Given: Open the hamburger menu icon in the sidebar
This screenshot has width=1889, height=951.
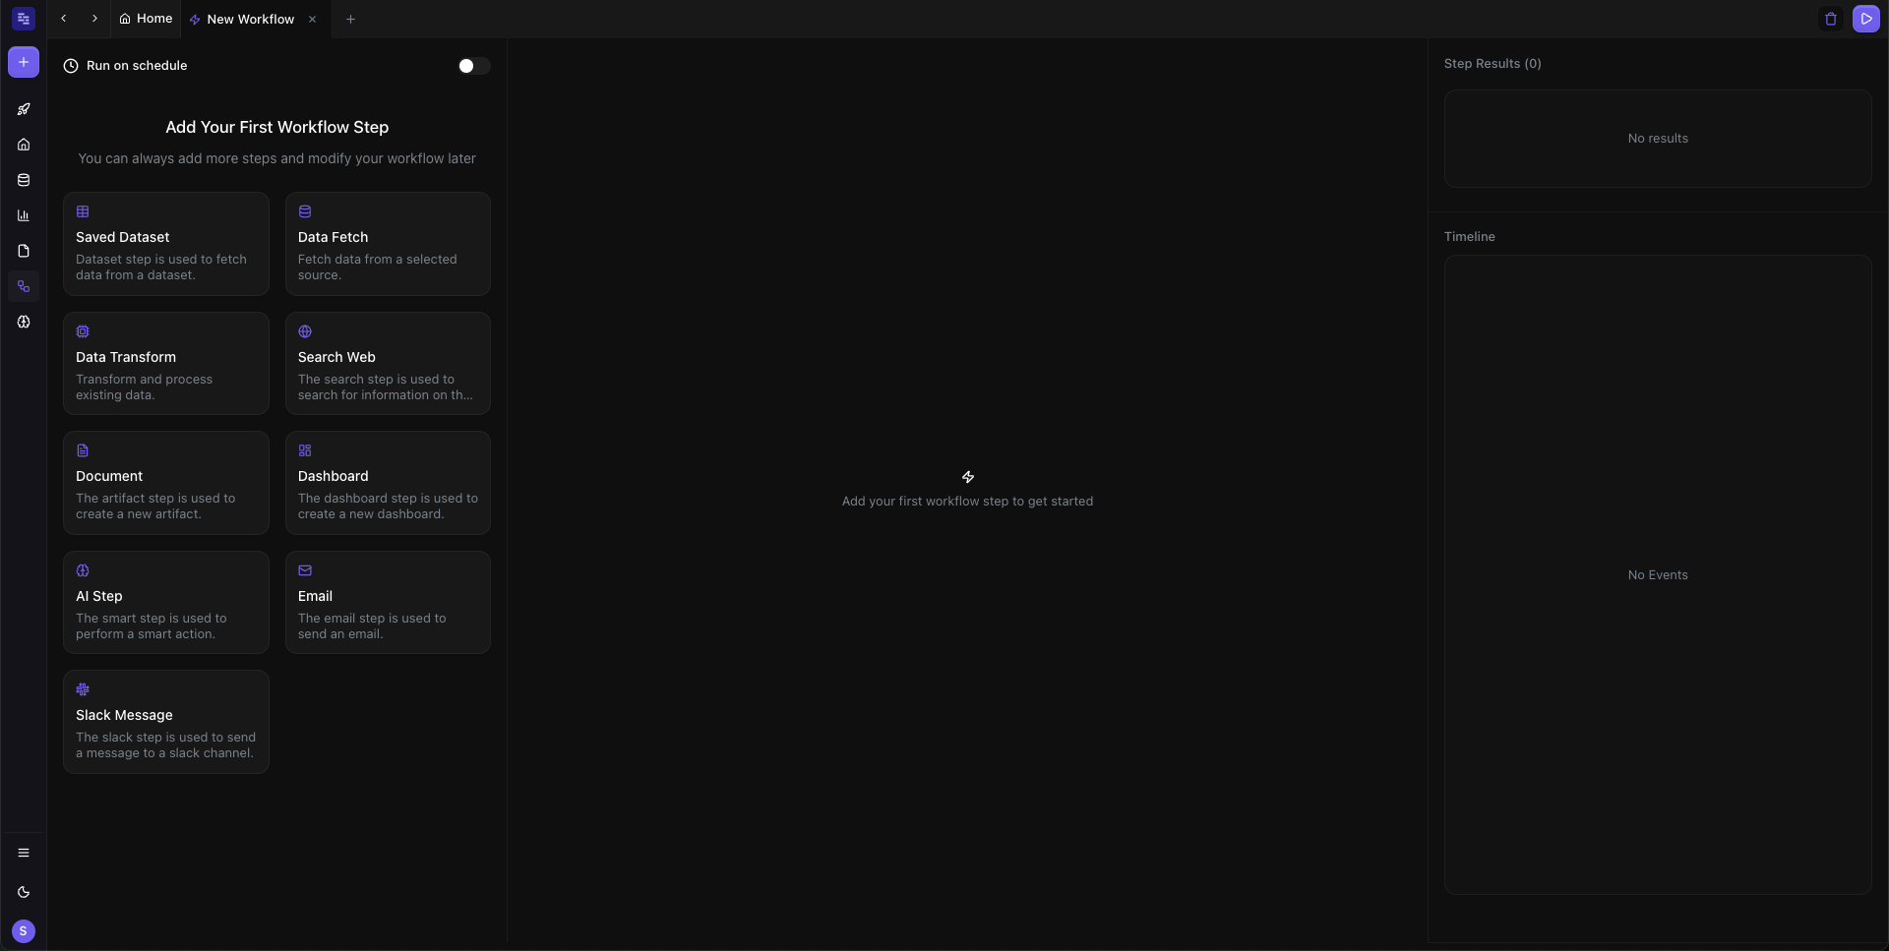Looking at the screenshot, I should point(24,853).
